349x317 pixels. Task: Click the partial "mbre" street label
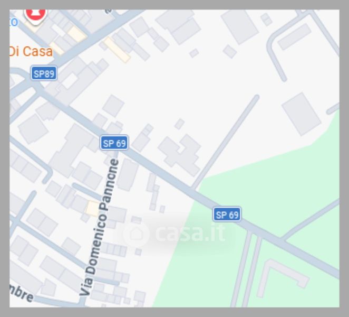[x=22, y=293]
